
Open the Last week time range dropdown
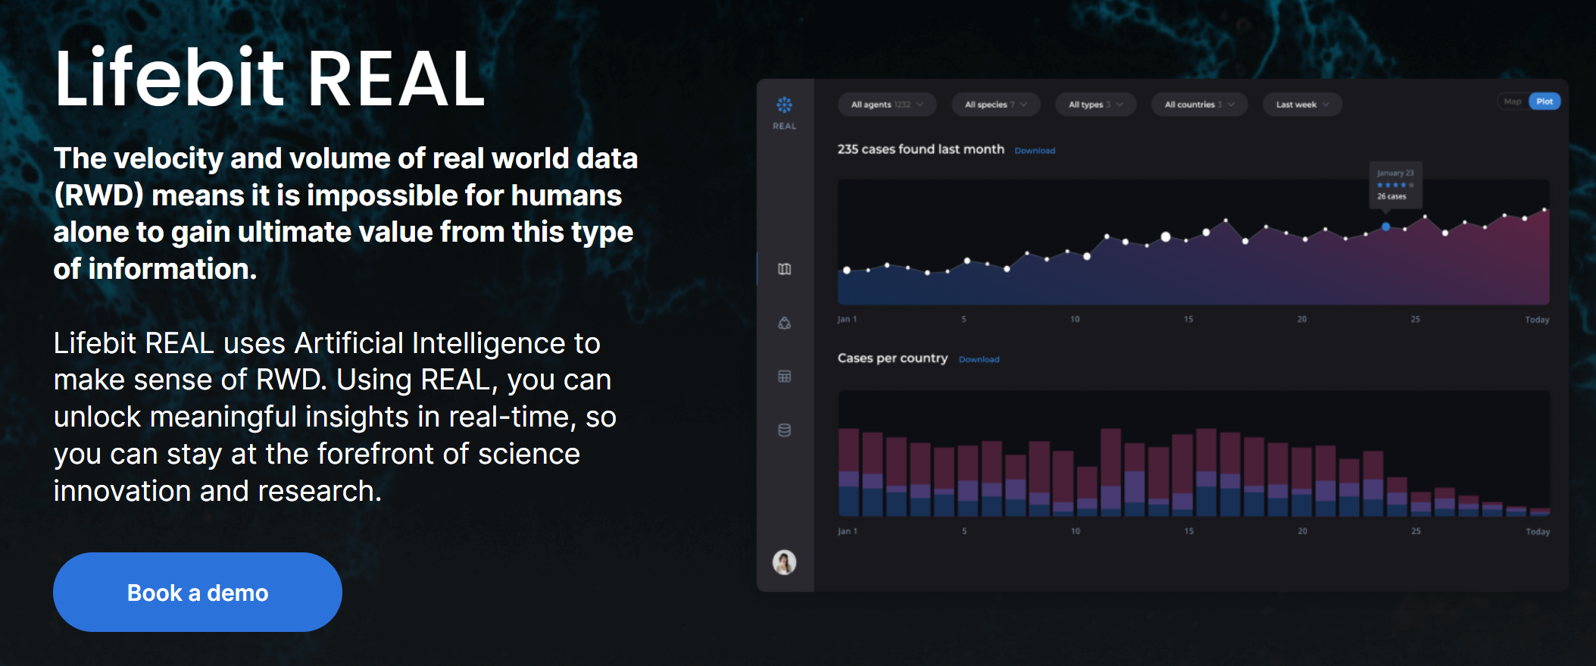1302,105
